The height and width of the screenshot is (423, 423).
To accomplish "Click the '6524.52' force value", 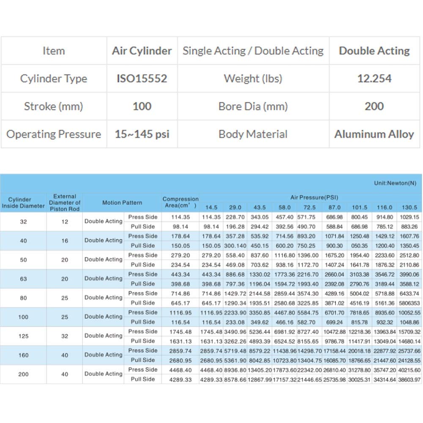I will (x=285, y=341).
